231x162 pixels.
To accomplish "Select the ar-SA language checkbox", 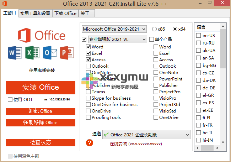I will pos(198,58).
